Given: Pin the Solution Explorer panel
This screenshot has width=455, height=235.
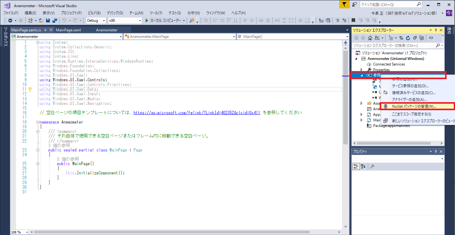Looking at the screenshot, I should tap(436, 30).
